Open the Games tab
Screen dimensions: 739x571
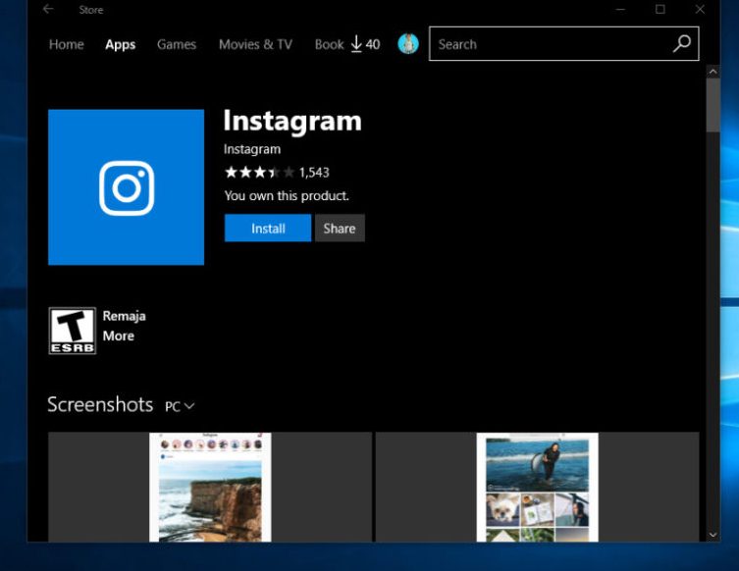click(x=177, y=44)
